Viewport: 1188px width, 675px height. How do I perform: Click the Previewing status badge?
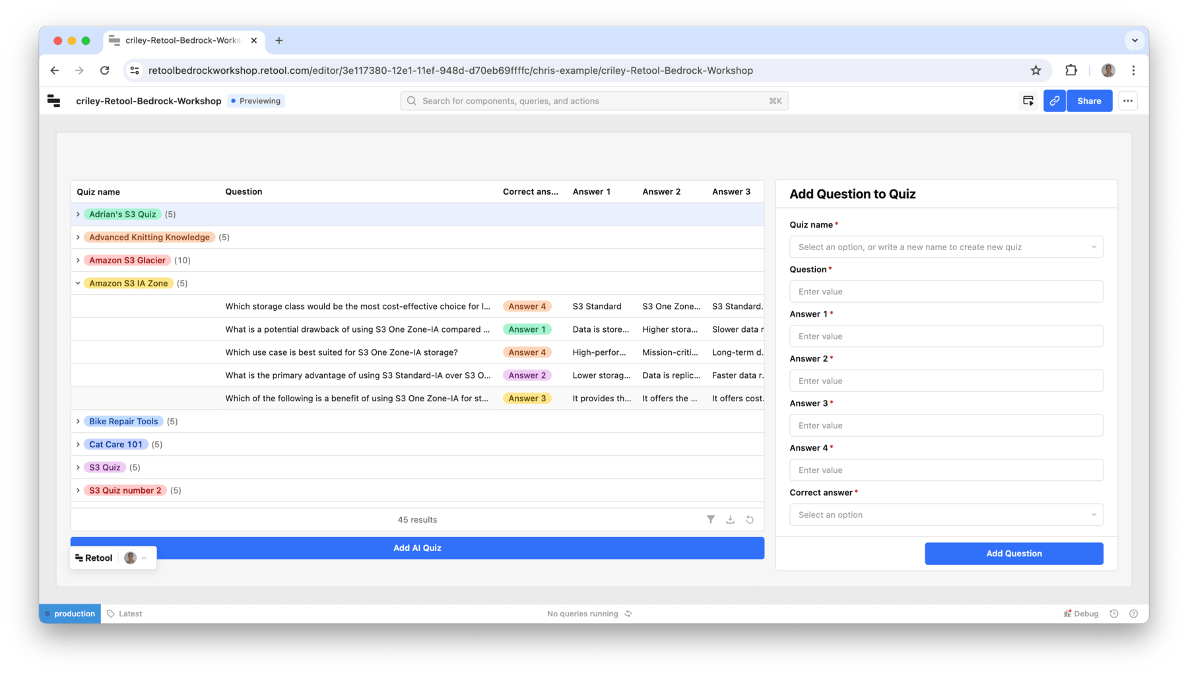coord(256,101)
